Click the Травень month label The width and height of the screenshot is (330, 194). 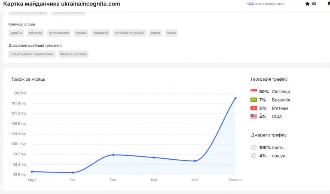point(235,180)
